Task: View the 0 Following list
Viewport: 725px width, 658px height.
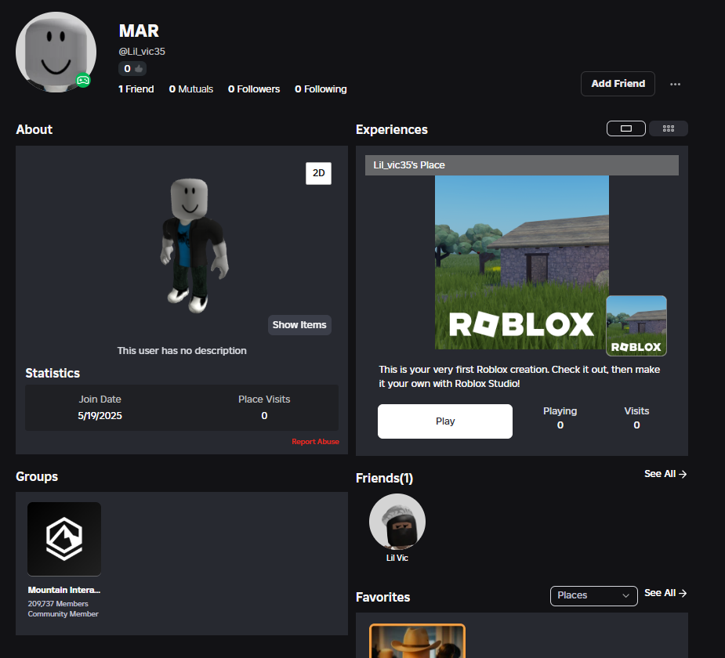Action: 321,89
